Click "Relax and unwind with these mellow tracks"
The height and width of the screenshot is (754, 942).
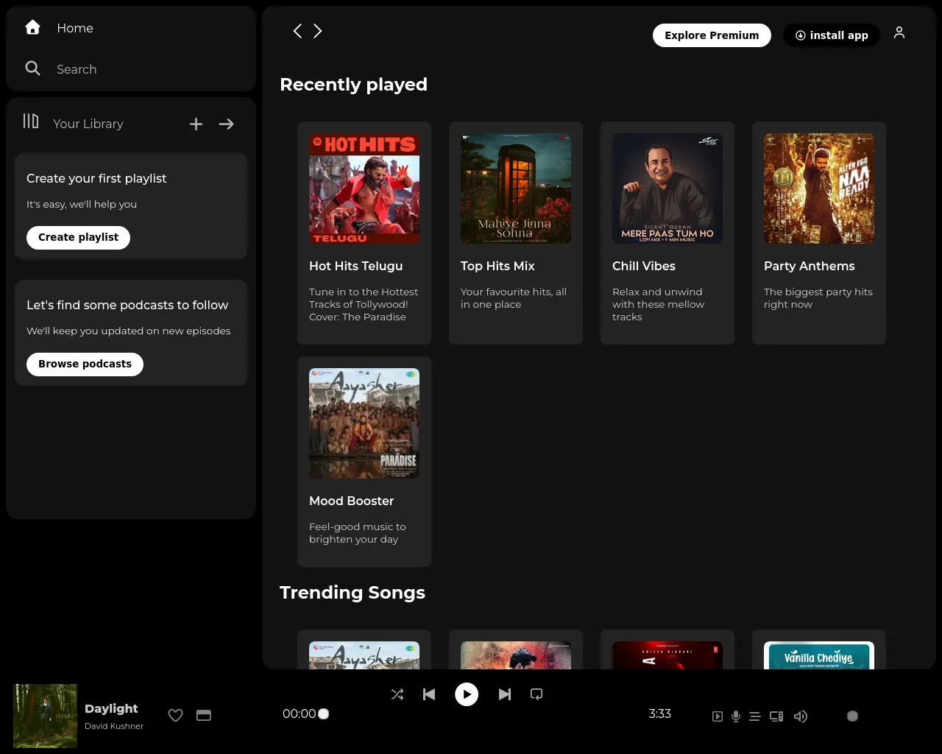(659, 304)
